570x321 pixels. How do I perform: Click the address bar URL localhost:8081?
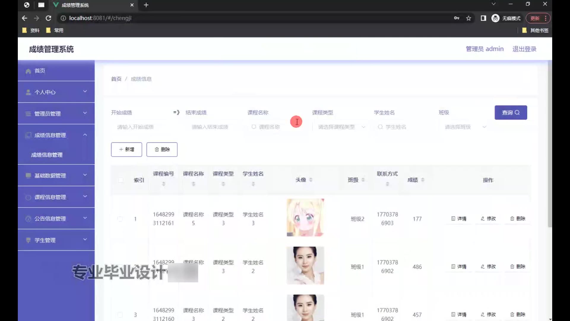(100, 18)
